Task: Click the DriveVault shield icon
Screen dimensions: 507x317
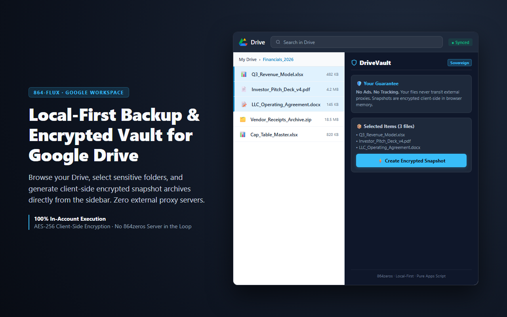Action: 354,63
